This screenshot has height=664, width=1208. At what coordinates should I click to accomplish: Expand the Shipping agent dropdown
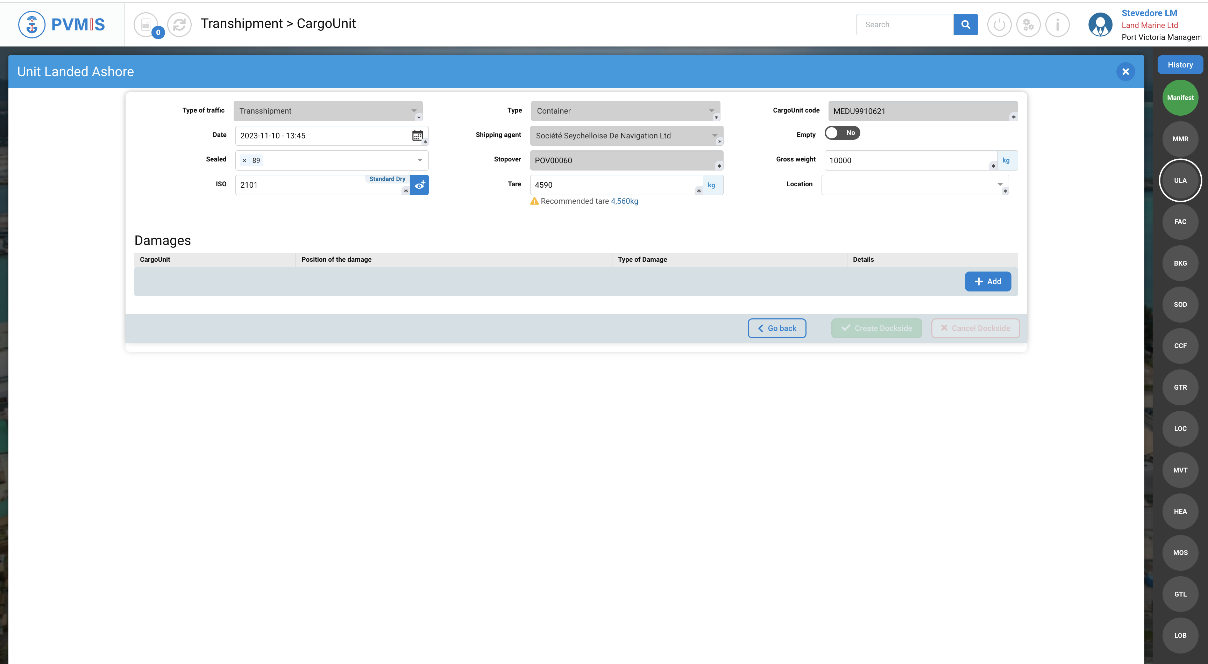pos(714,136)
